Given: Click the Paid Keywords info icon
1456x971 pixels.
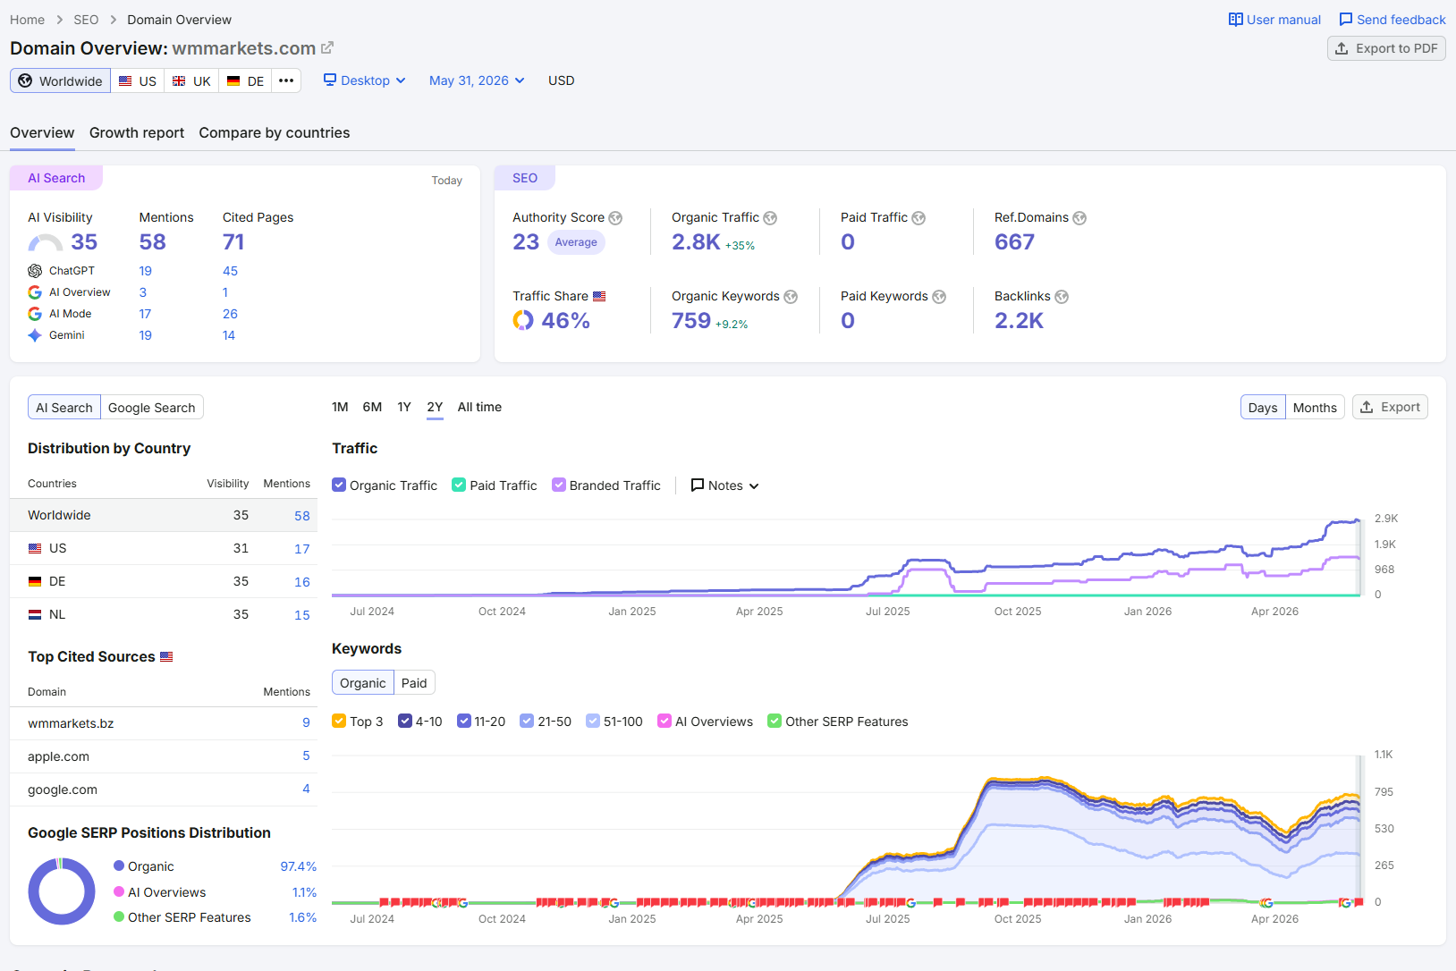Looking at the screenshot, I should point(939,297).
